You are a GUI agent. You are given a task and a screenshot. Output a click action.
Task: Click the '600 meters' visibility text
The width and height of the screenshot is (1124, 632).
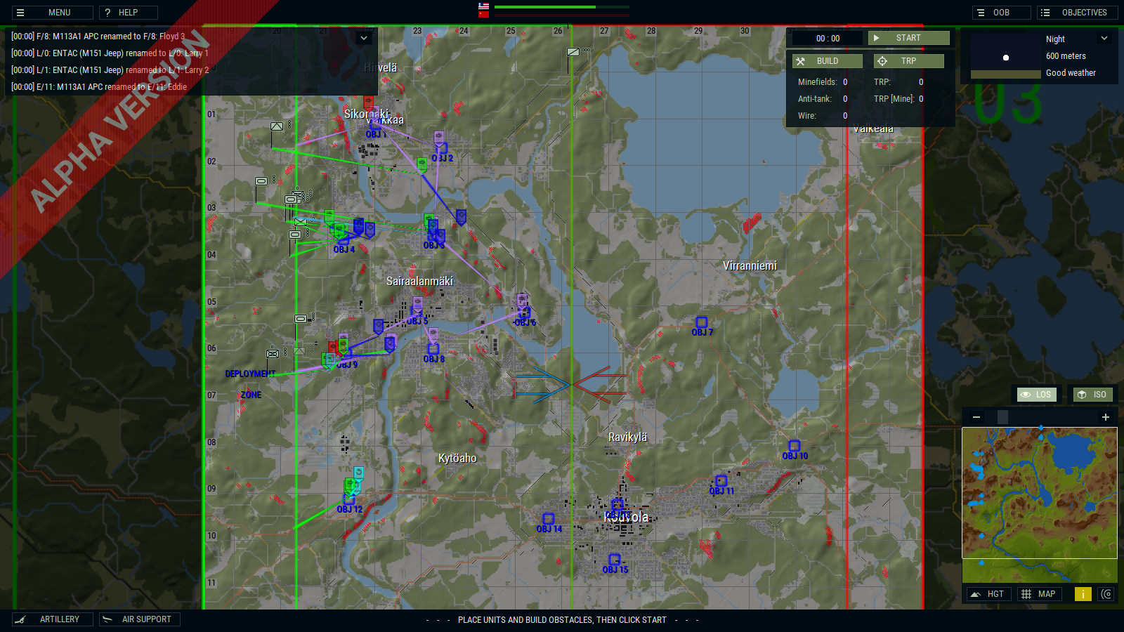tap(1066, 56)
